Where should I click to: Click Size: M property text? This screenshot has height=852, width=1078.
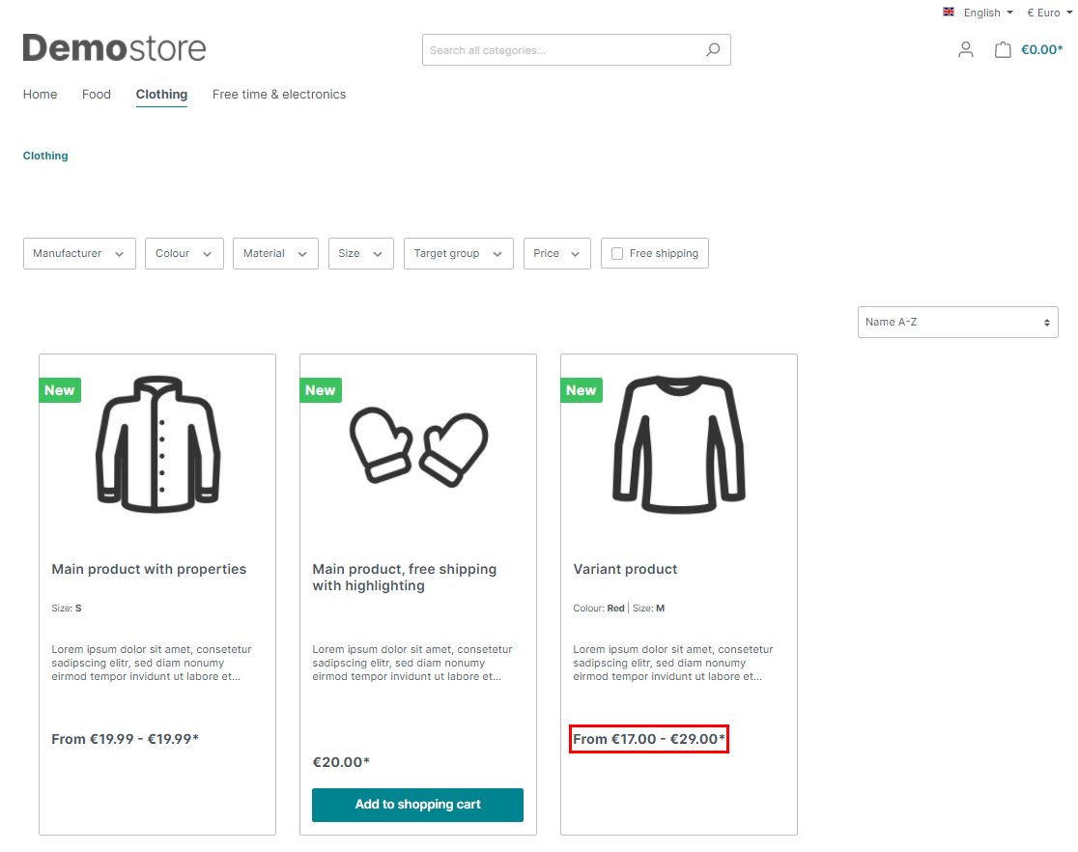648,608
